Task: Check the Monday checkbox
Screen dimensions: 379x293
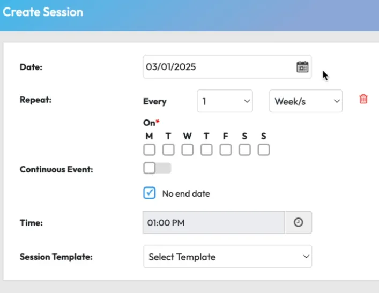Action: pos(149,149)
